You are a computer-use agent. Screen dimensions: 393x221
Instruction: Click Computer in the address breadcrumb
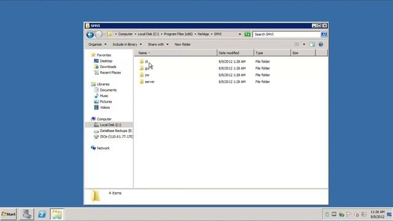(x=125, y=34)
